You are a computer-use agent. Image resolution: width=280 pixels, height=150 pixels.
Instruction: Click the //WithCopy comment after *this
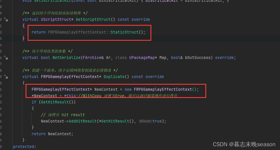[x=128, y=96]
